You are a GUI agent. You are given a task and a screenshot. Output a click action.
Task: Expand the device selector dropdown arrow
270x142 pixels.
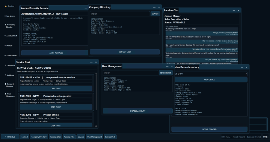[x=246, y=74]
